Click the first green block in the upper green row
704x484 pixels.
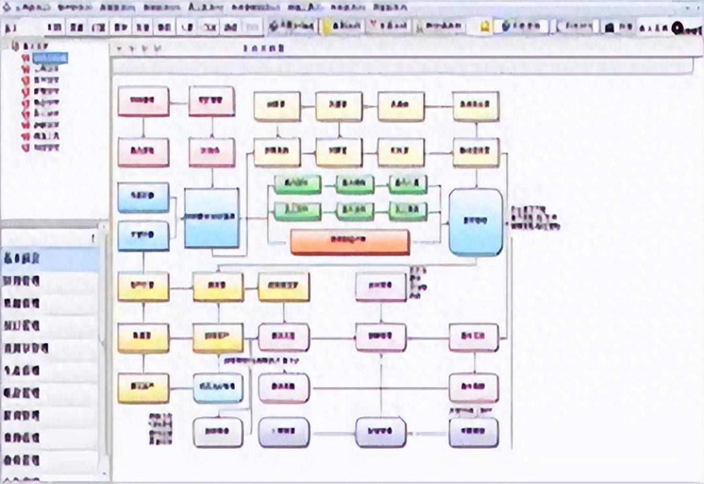pyautogui.click(x=298, y=184)
